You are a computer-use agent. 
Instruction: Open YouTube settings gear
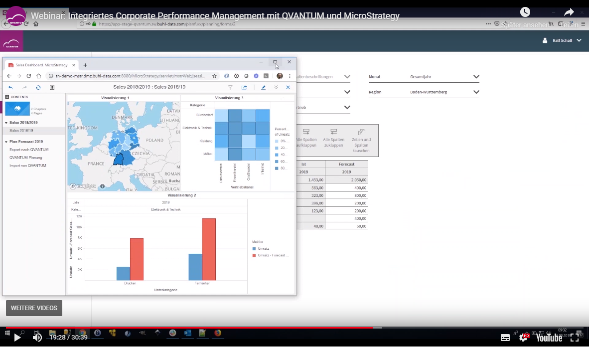coord(523,338)
